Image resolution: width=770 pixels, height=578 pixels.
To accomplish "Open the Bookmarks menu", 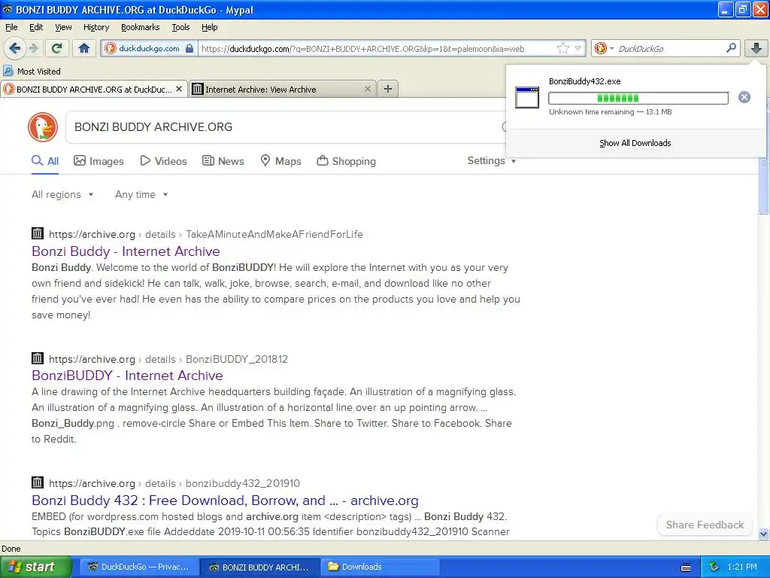I will (x=141, y=27).
